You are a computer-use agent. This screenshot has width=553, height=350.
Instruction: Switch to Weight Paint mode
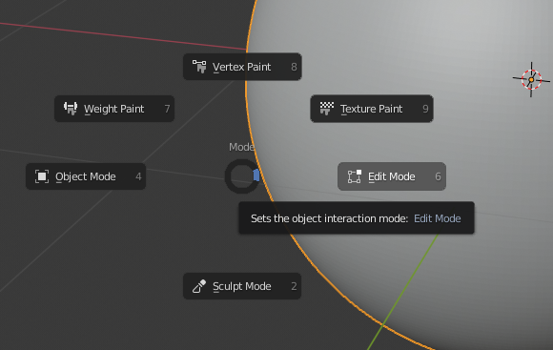pyautogui.click(x=114, y=109)
